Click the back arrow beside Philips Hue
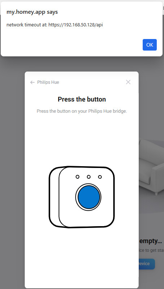 tap(33, 82)
